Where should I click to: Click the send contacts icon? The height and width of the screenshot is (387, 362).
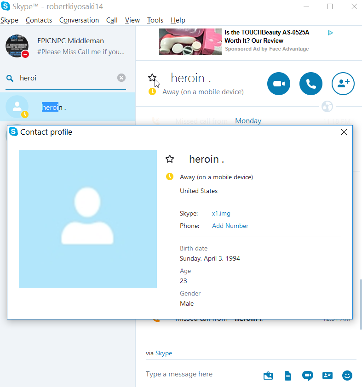point(328,376)
